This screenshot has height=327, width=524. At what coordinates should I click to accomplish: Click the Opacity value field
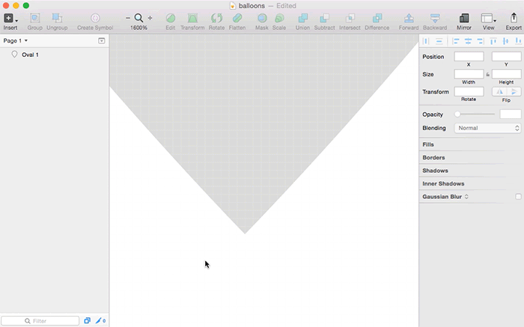point(511,114)
